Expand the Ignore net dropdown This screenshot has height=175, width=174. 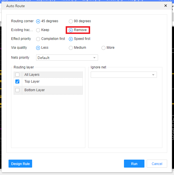click(x=124, y=75)
